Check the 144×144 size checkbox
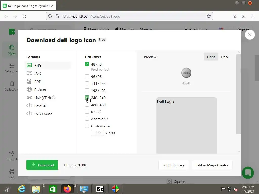This screenshot has height=194, width=259. point(87,83)
